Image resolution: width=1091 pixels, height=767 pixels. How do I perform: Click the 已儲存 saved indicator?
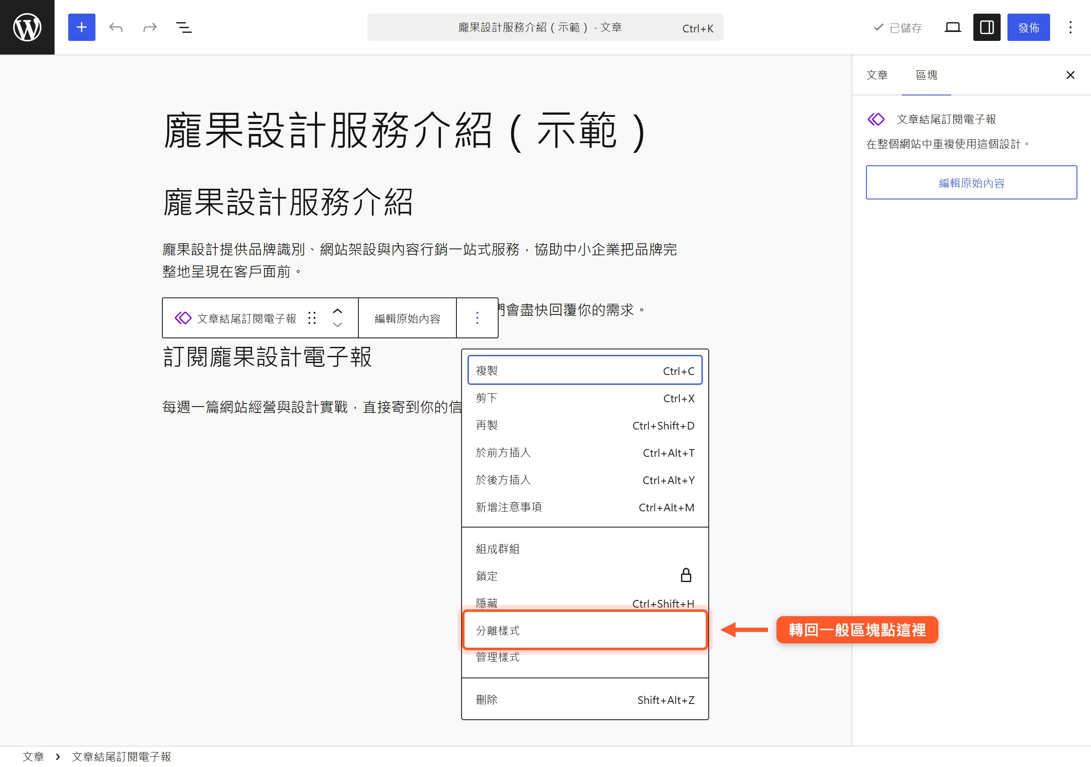tap(898, 28)
